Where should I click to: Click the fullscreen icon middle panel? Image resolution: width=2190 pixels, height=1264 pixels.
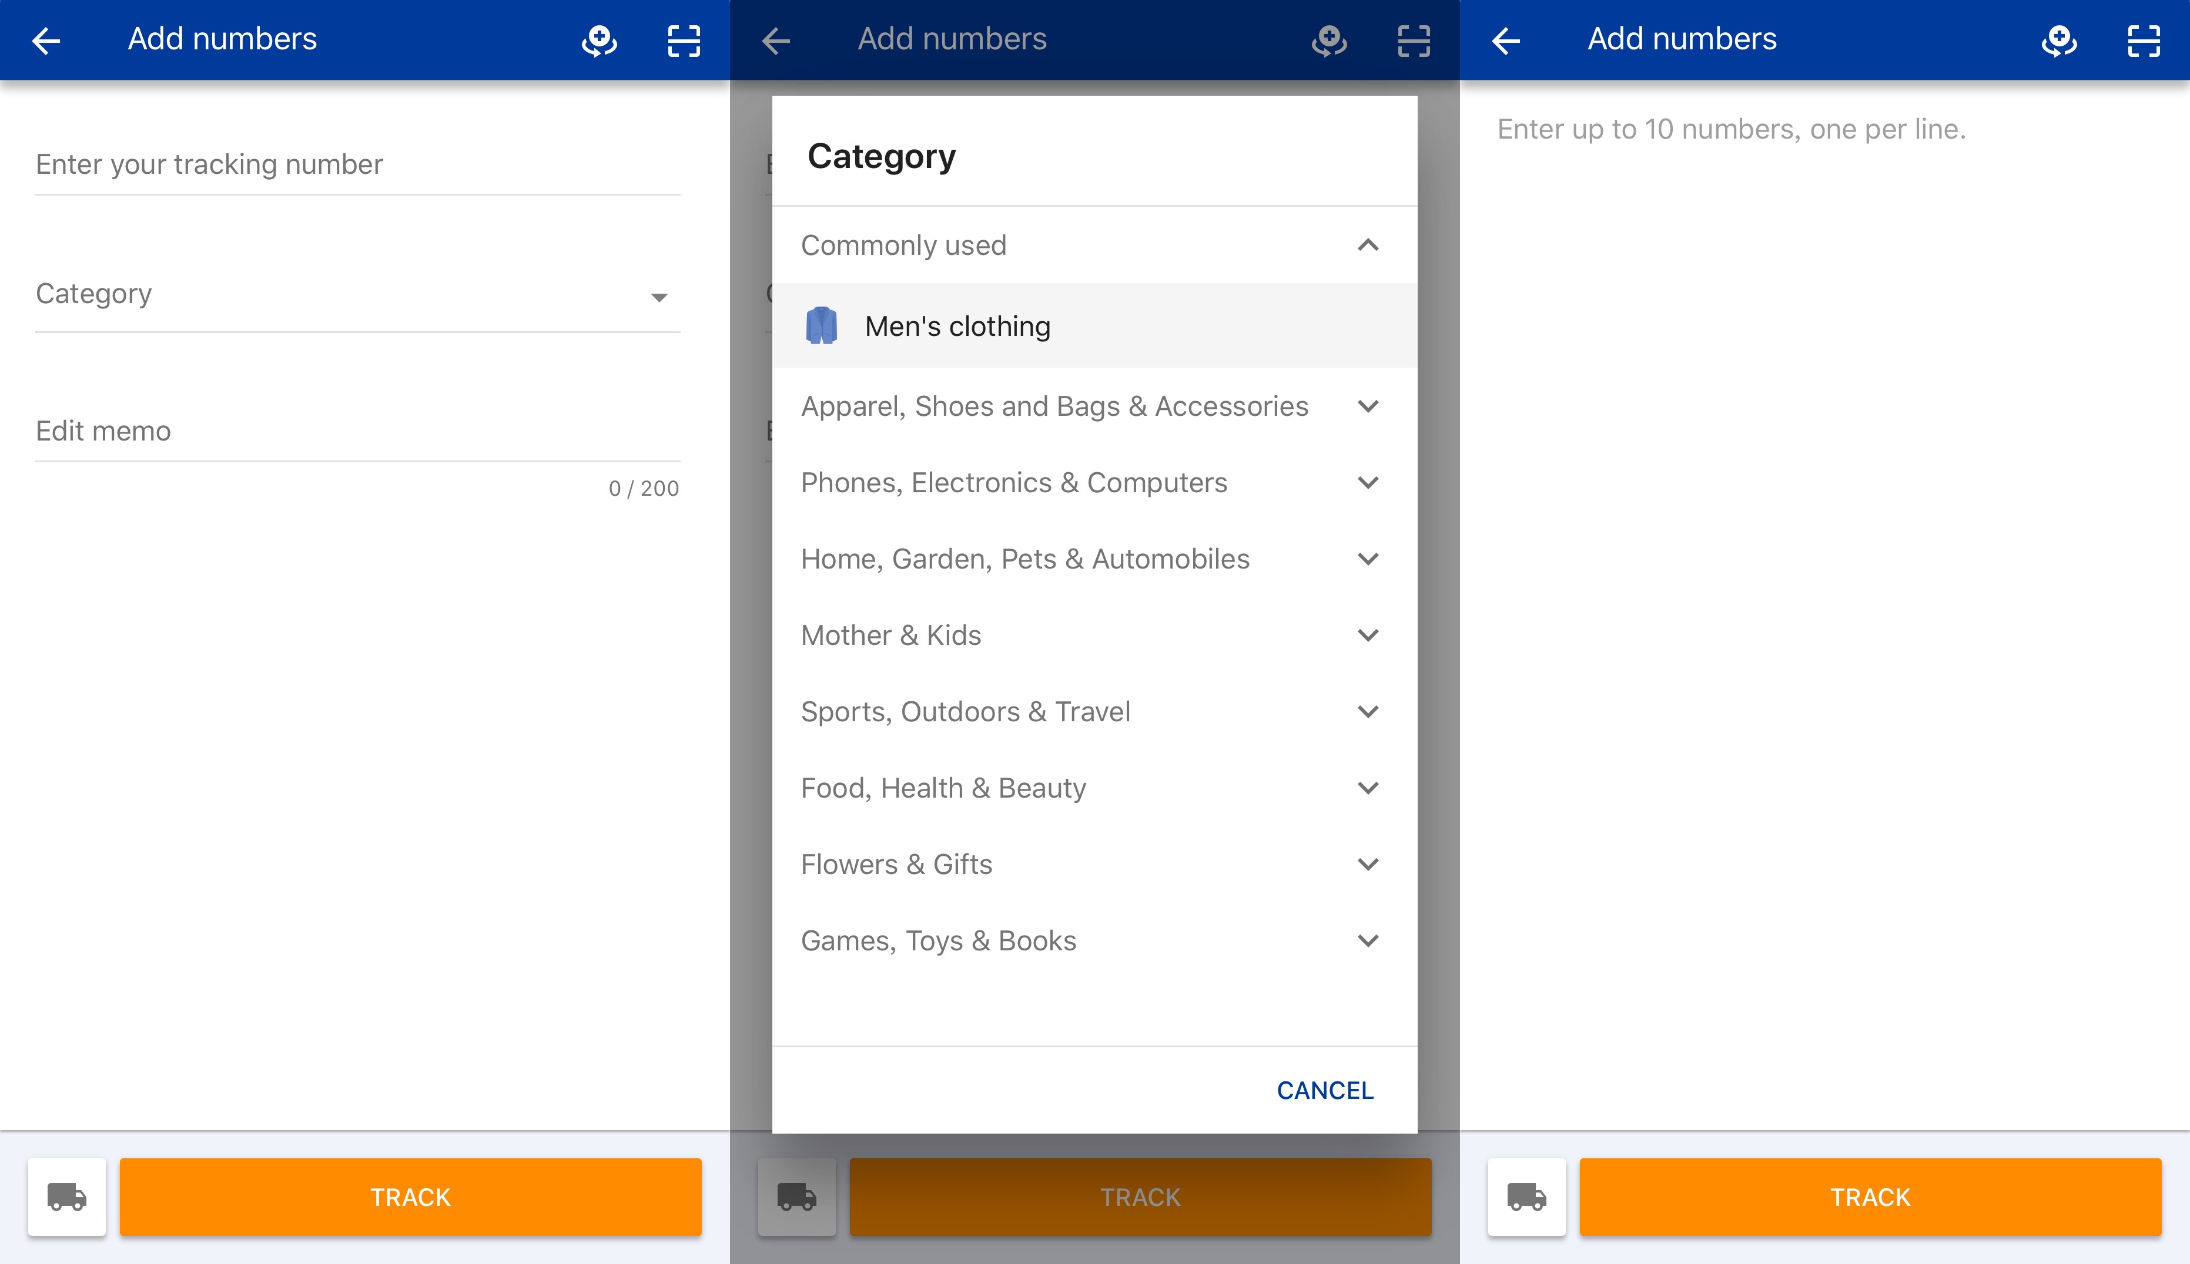pyautogui.click(x=1414, y=39)
